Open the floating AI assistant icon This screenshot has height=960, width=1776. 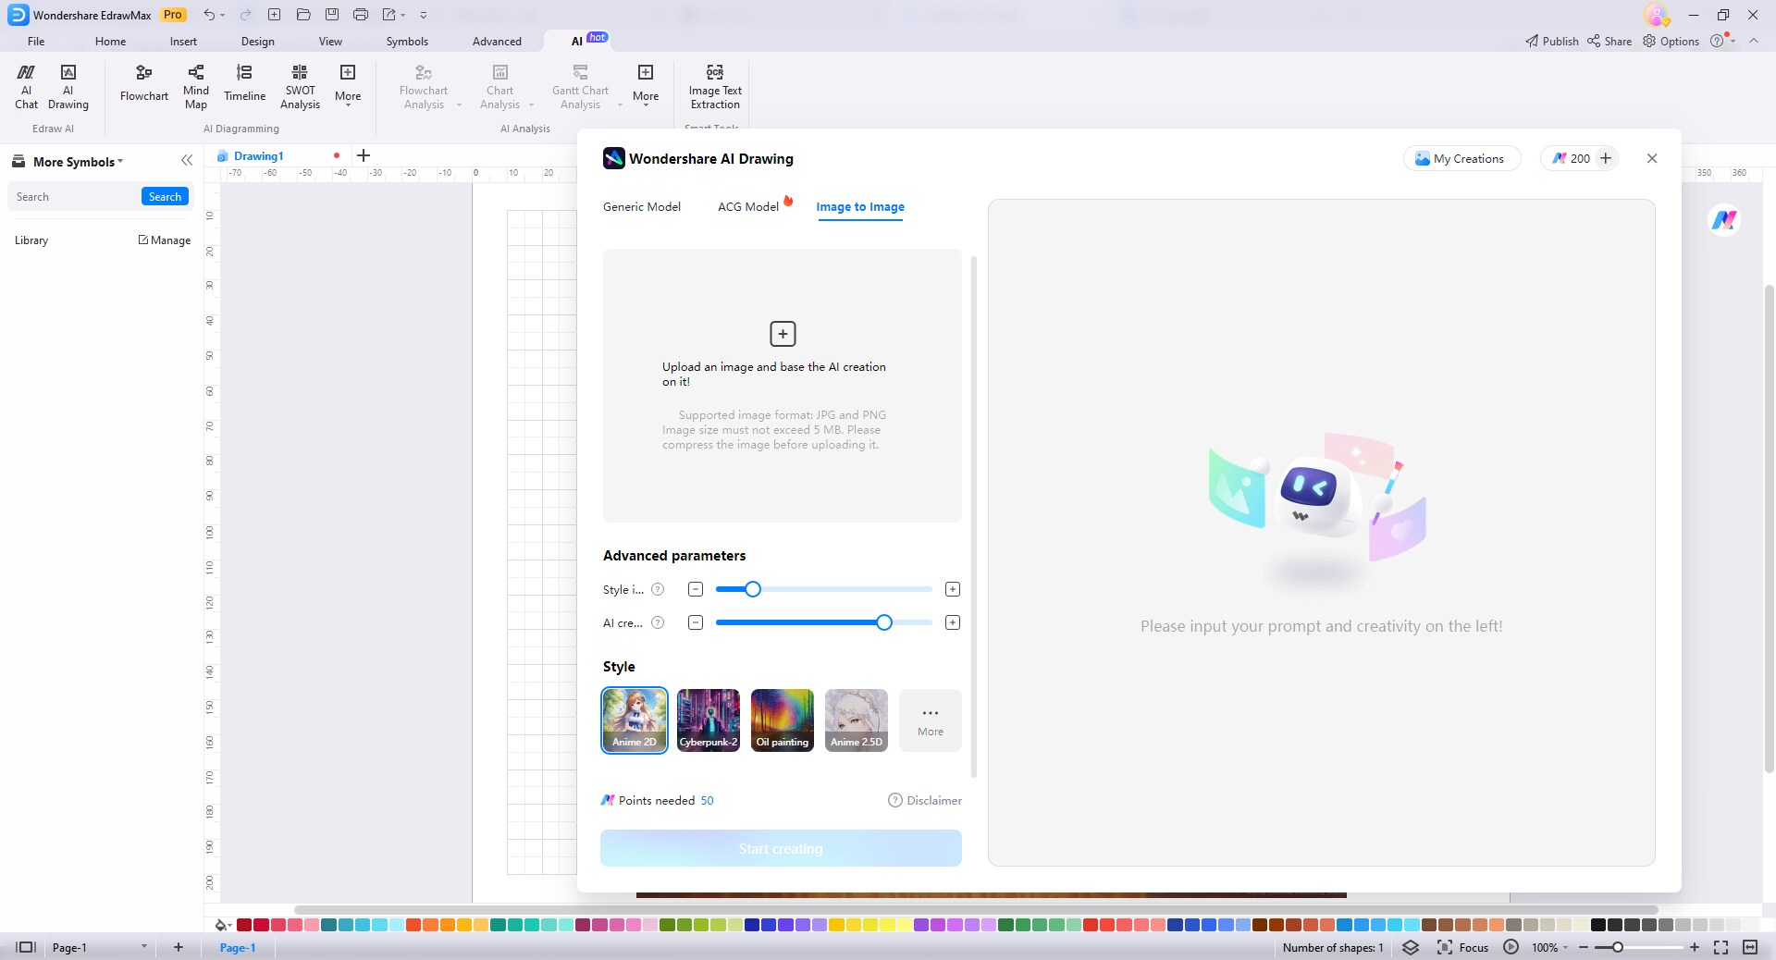tap(1724, 220)
